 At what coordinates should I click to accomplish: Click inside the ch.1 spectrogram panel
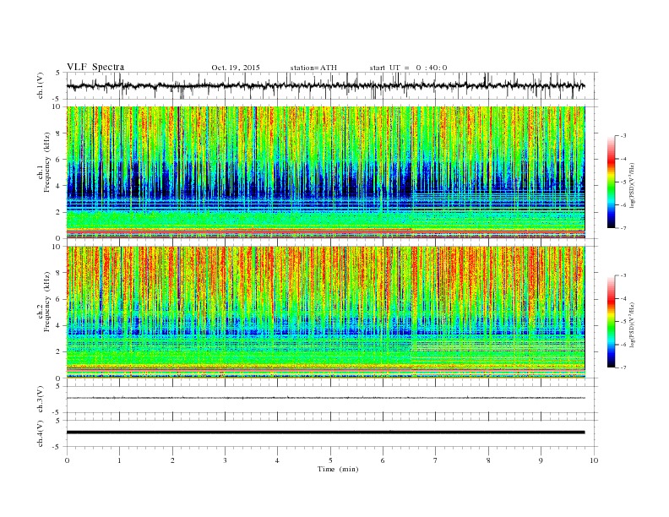pos(325,172)
